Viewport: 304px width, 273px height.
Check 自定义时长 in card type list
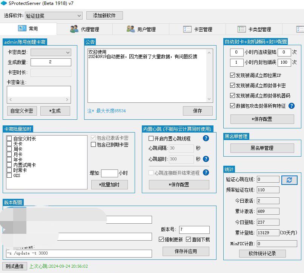tap(9, 139)
